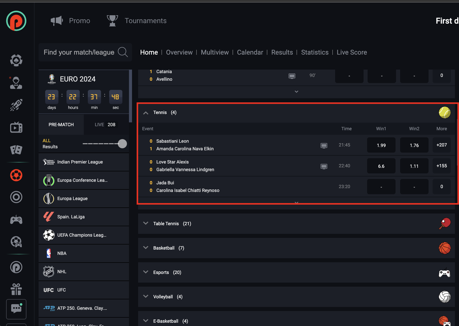Expand the Basketball section

coord(146,248)
